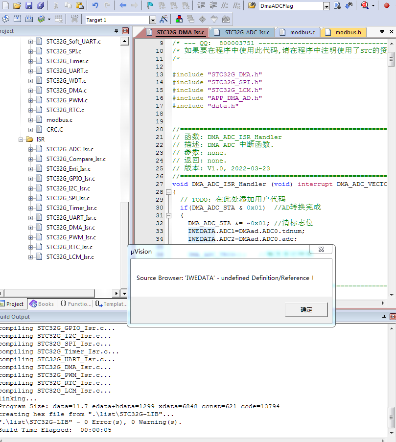Screen dimensions: 396x442
Task: Close the active editor tab with the X
Action: tap(392, 31)
